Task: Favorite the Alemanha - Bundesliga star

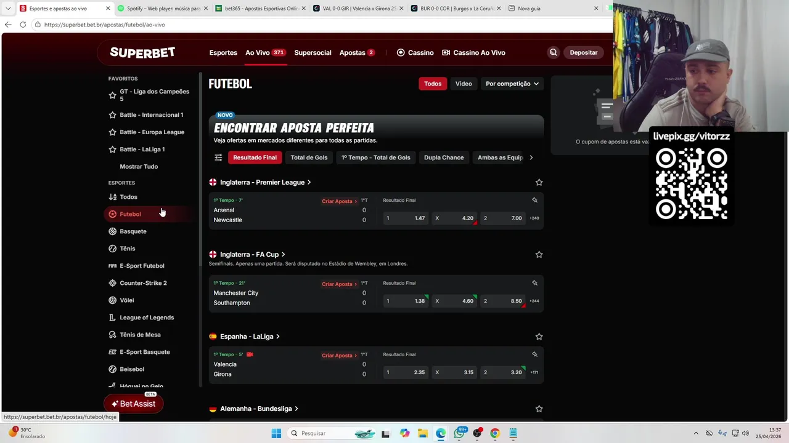Action: pyautogui.click(x=539, y=409)
